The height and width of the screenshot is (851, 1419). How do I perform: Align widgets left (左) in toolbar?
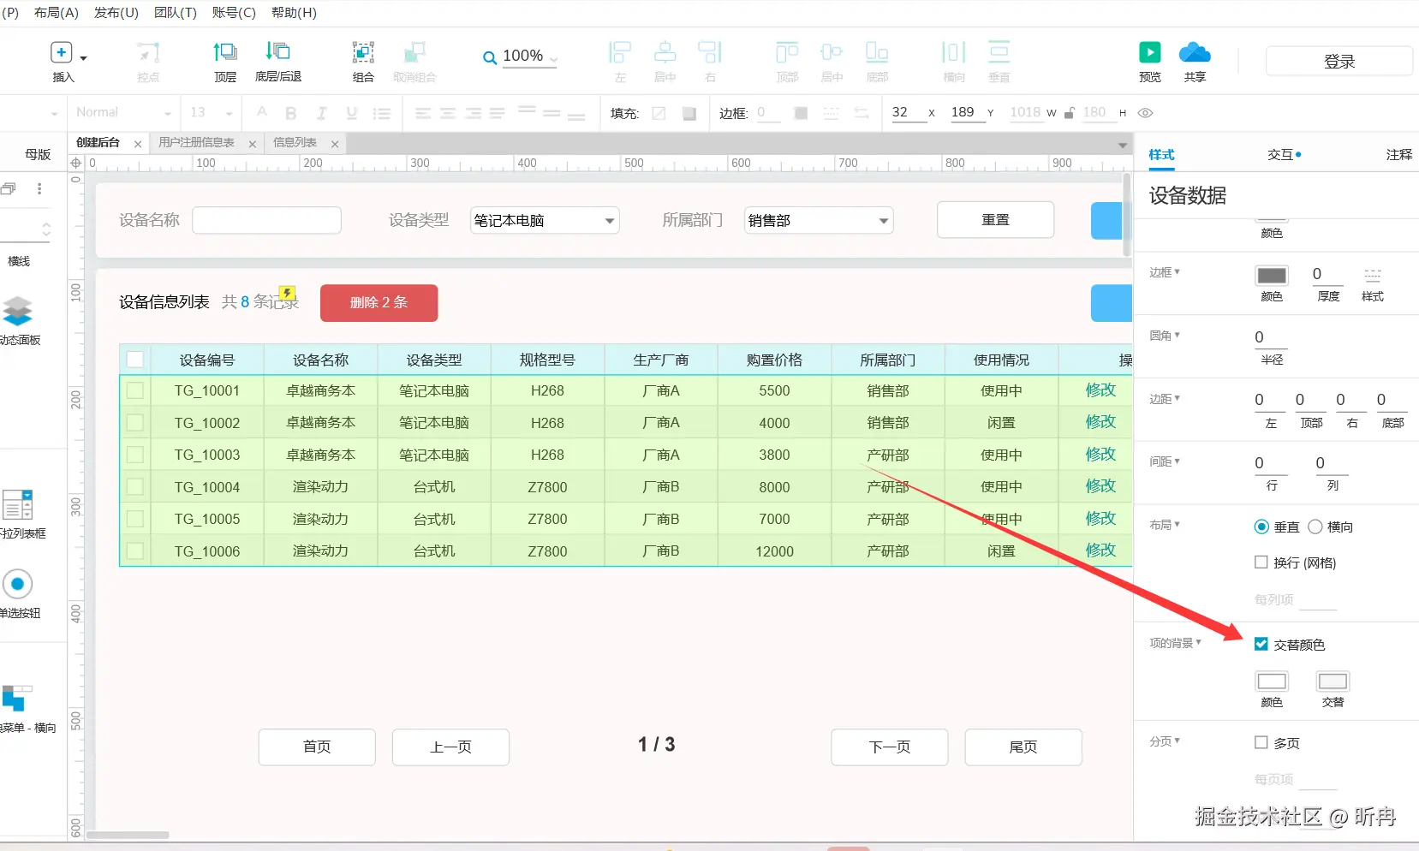click(x=620, y=52)
